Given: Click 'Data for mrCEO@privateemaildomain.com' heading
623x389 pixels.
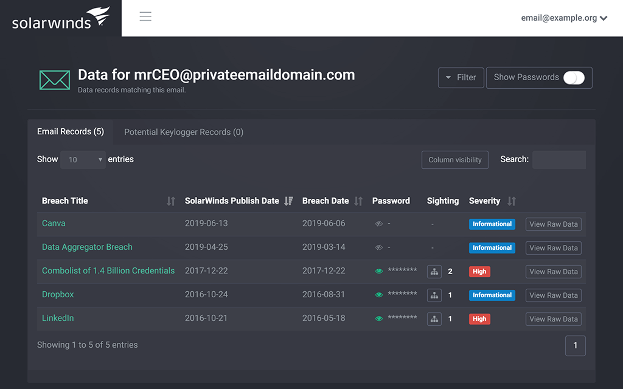Looking at the screenshot, I should tap(216, 75).
